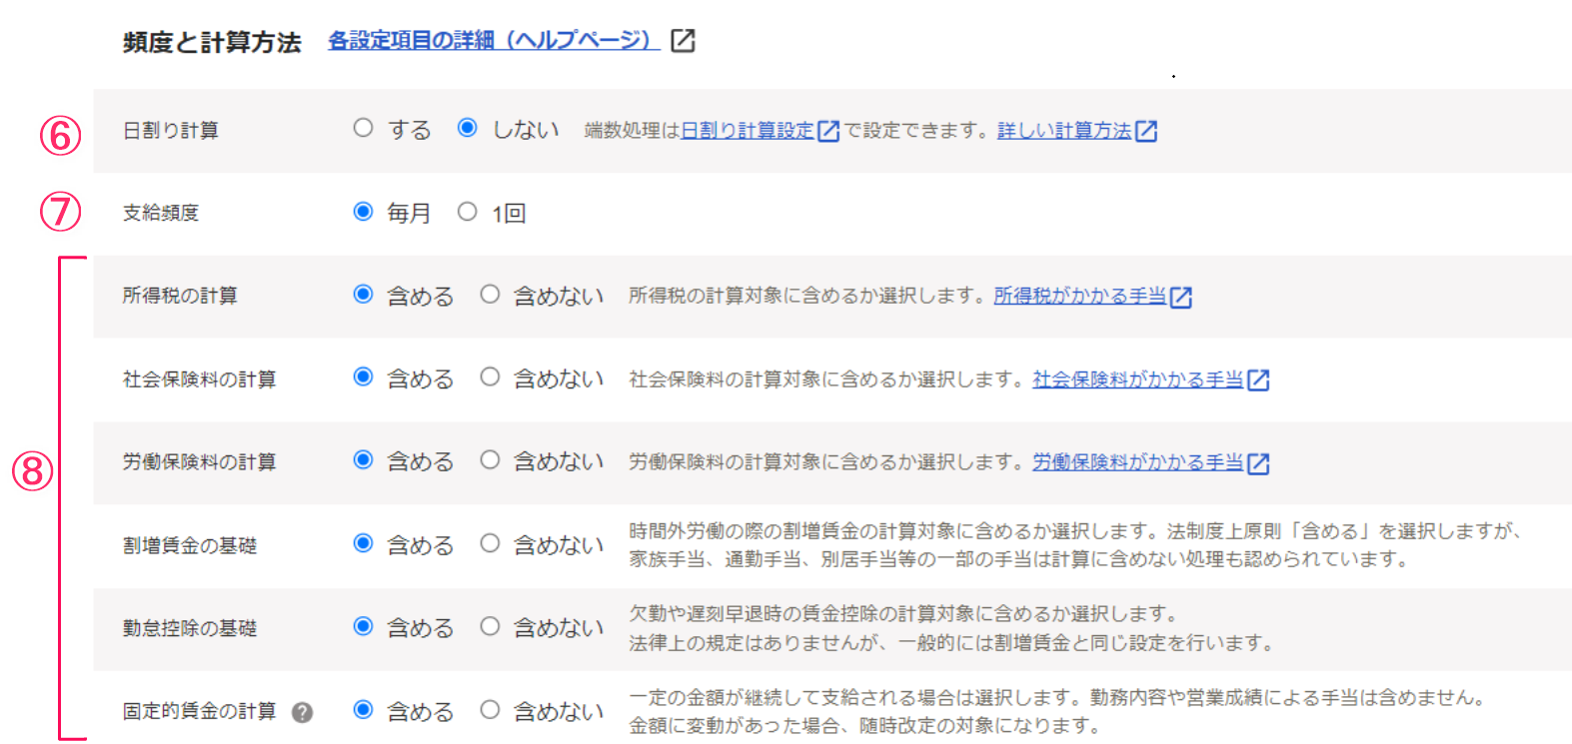Select 含める for 勤怠控除の基礎
The width and height of the screenshot is (1572, 744).
pyautogui.click(x=363, y=626)
